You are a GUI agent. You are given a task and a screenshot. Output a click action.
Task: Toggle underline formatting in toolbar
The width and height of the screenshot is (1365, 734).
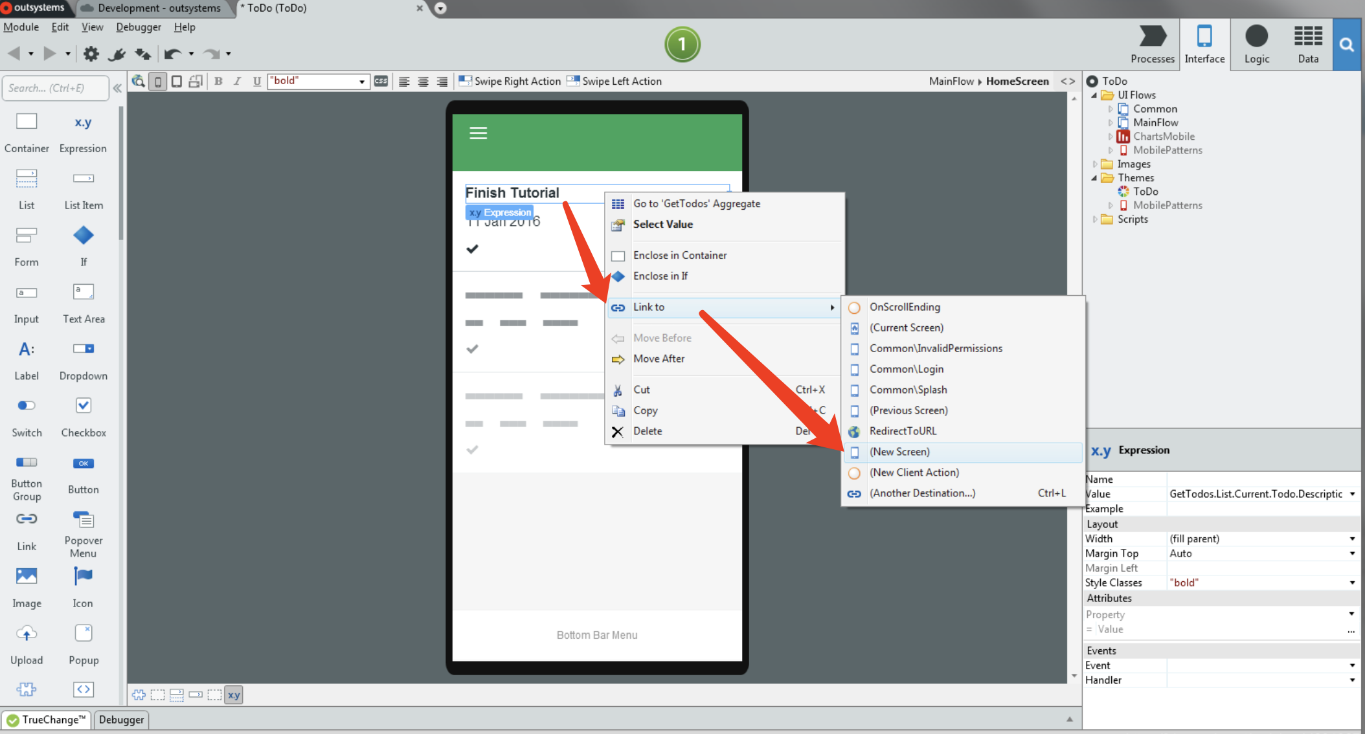point(256,82)
